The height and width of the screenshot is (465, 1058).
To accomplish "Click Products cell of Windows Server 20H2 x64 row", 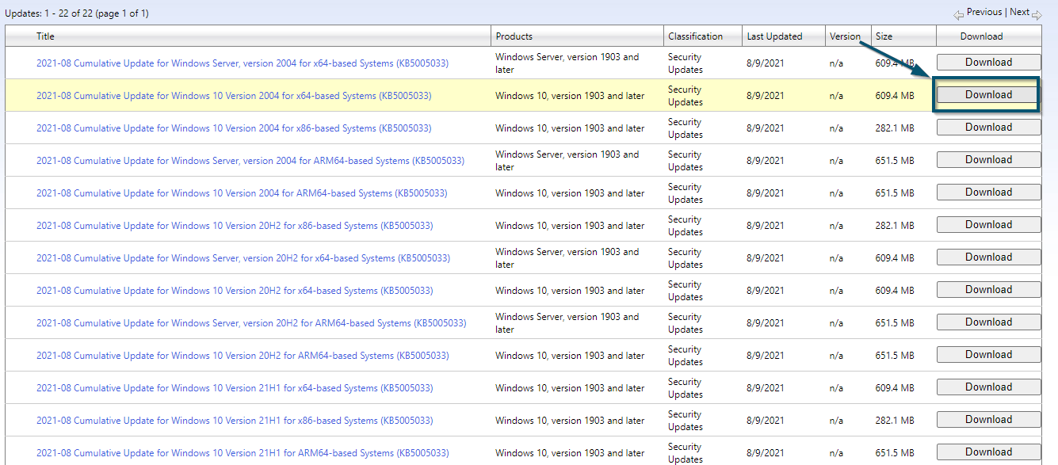I will pos(567,258).
